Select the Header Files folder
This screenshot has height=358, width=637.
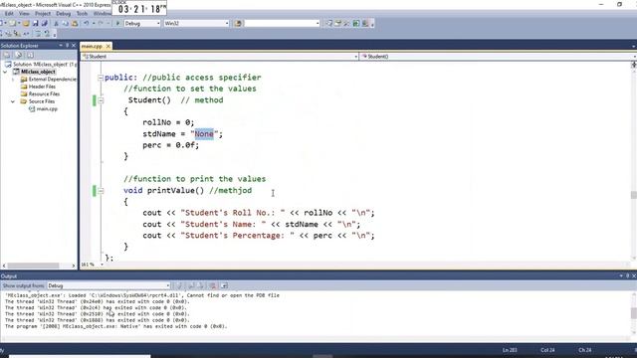click(x=42, y=87)
